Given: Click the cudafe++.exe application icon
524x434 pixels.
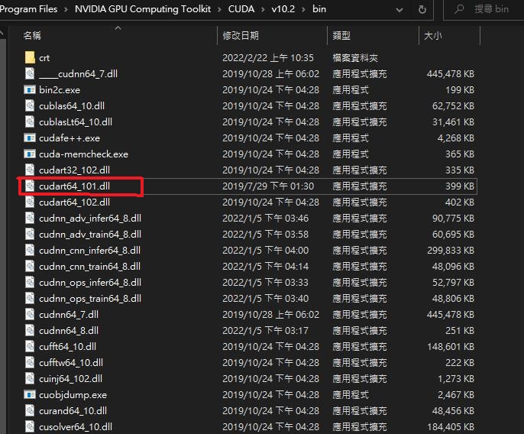Looking at the screenshot, I should 30,138.
